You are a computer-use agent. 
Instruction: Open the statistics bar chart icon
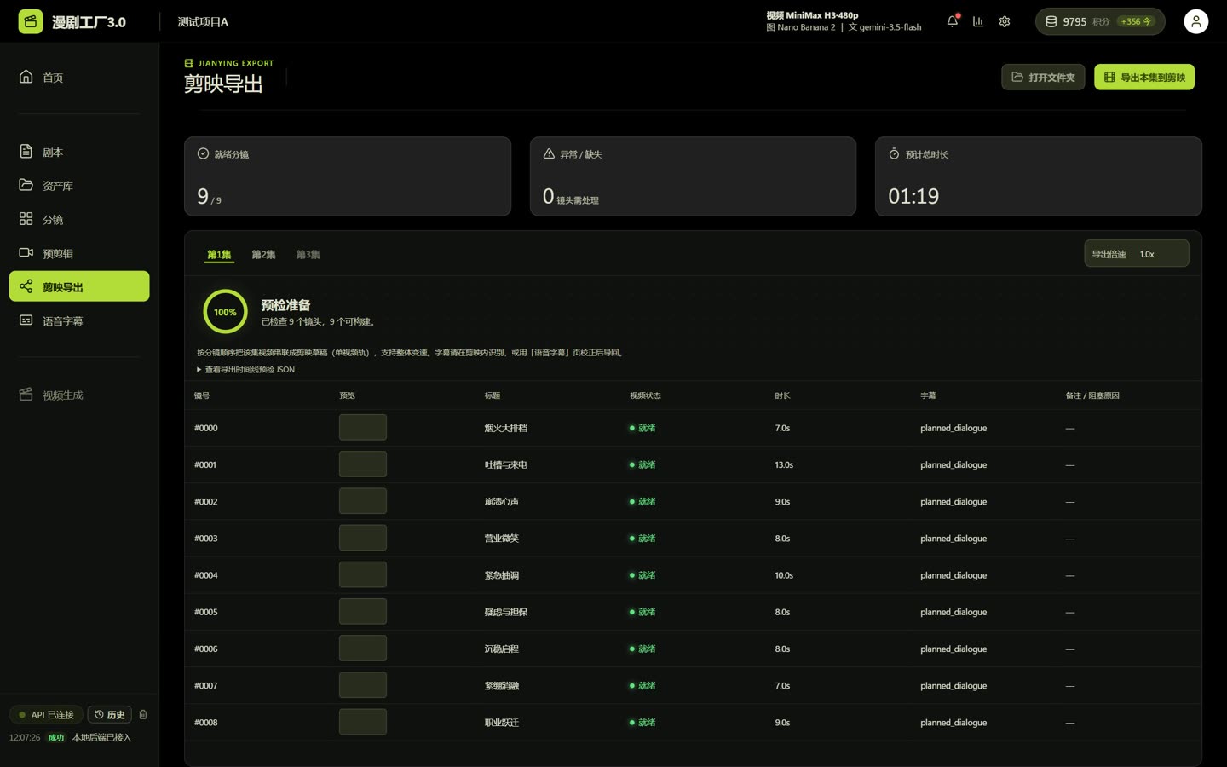click(x=978, y=21)
